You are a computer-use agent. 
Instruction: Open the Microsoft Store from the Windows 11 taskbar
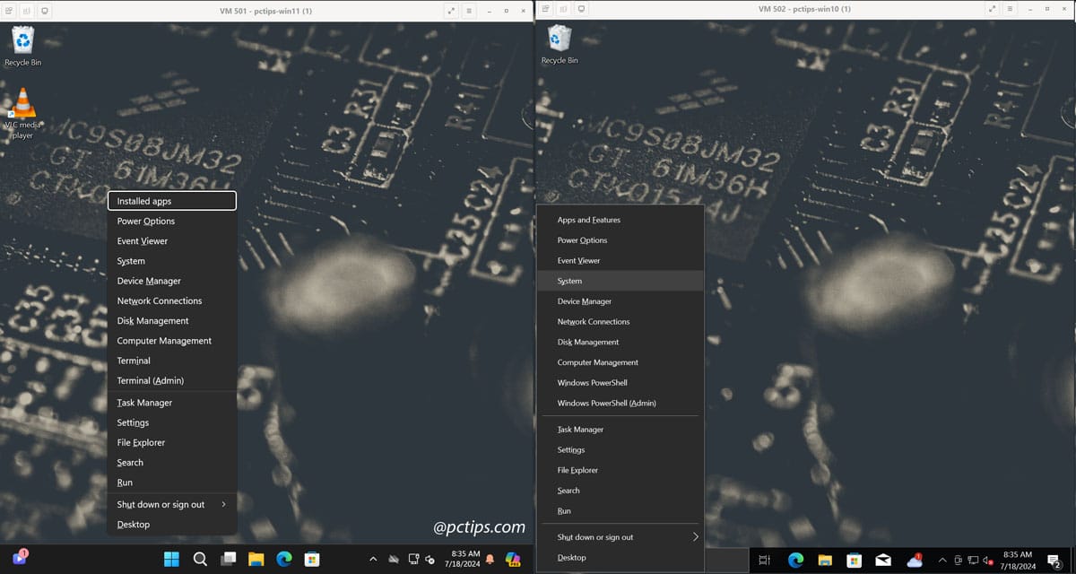click(x=311, y=558)
